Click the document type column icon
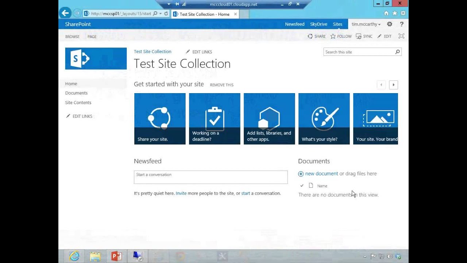This screenshot has width=467, height=263. tap(311, 186)
